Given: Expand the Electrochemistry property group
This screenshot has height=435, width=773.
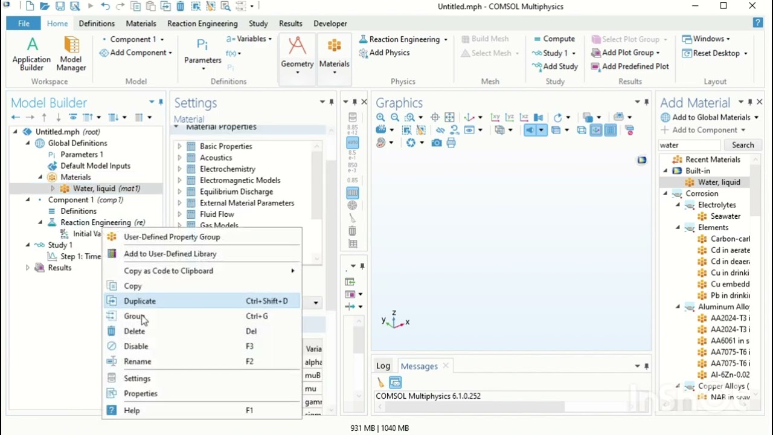Looking at the screenshot, I should click(x=179, y=169).
